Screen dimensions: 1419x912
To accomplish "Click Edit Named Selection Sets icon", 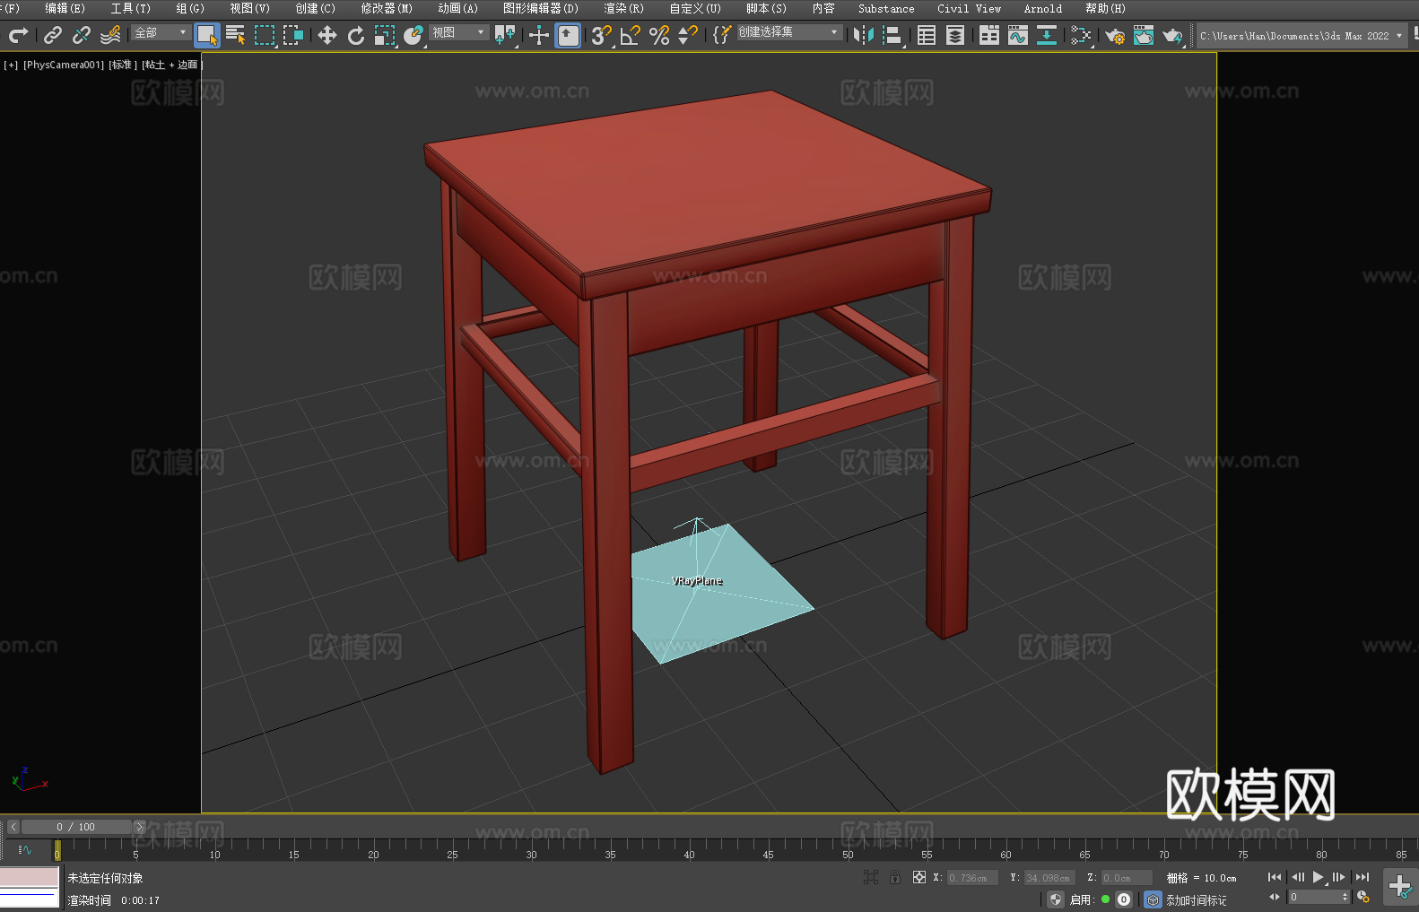I will click(721, 35).
